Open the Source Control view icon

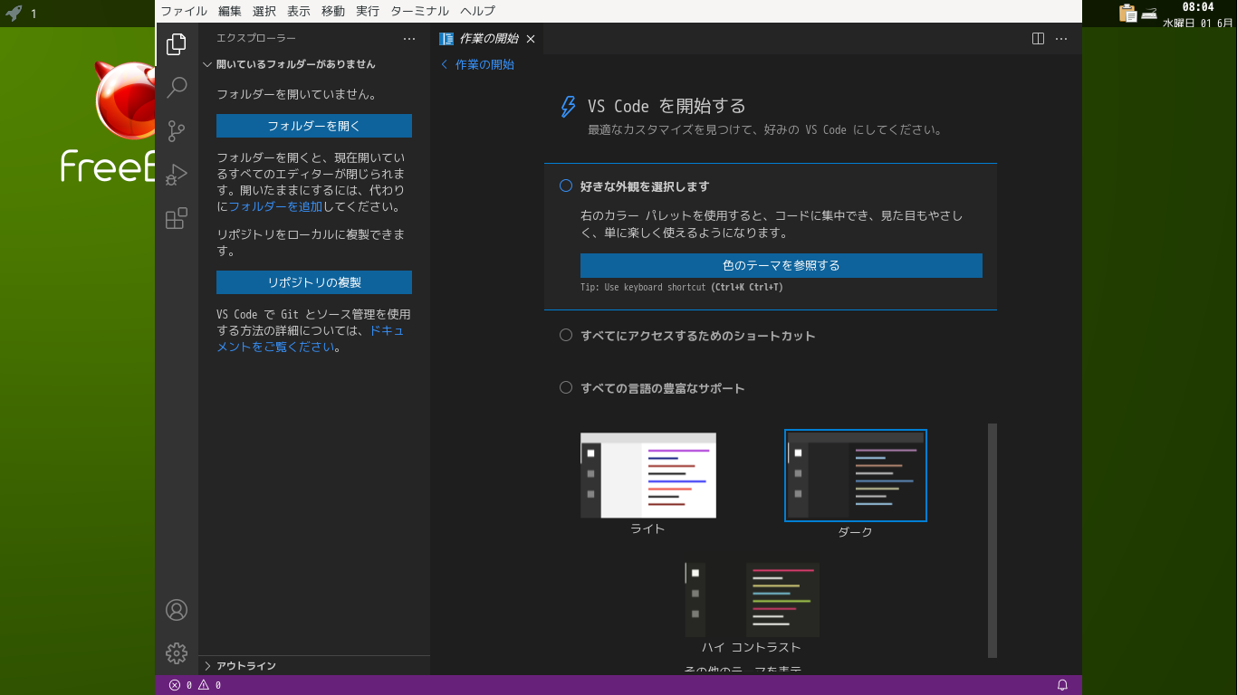click(177, 130)
